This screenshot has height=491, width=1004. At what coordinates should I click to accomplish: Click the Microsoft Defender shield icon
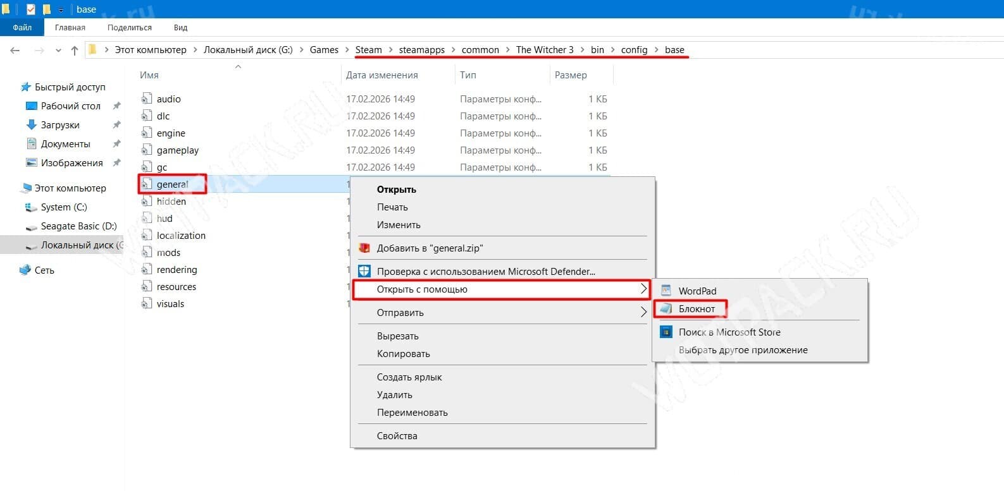[x=364, y=271]
